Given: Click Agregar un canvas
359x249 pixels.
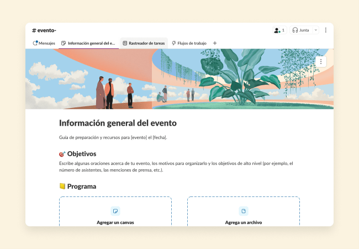Looking at the screenshot, I should [115, 222].
